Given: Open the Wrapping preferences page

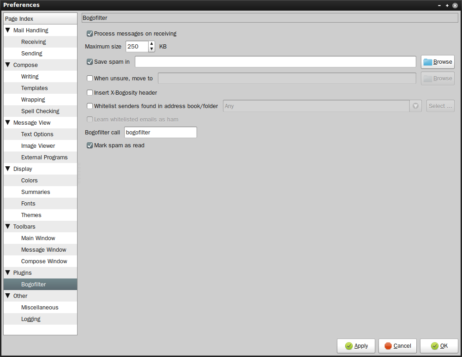Looking at the screenshot, I should [x=40, y=100].
